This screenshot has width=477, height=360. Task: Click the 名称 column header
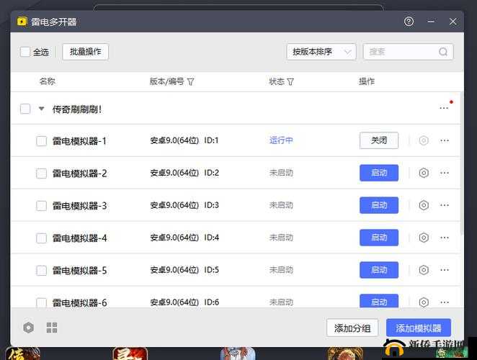tap(48, 81)
